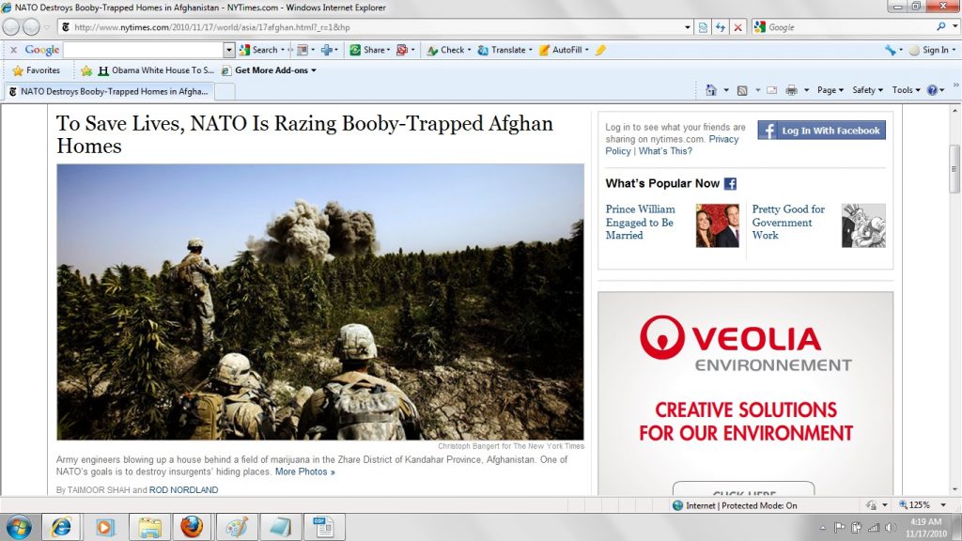
Task: Click inside the URL address bar
Action: point(376,27)
